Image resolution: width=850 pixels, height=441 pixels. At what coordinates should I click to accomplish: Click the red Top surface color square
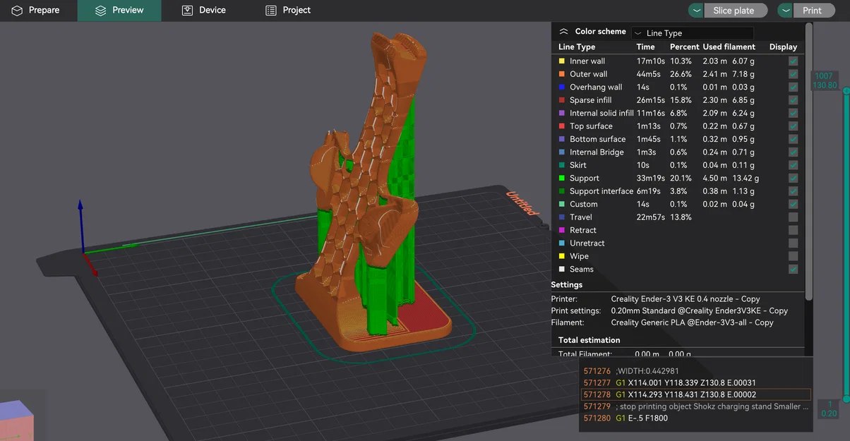tap(562, 126)
